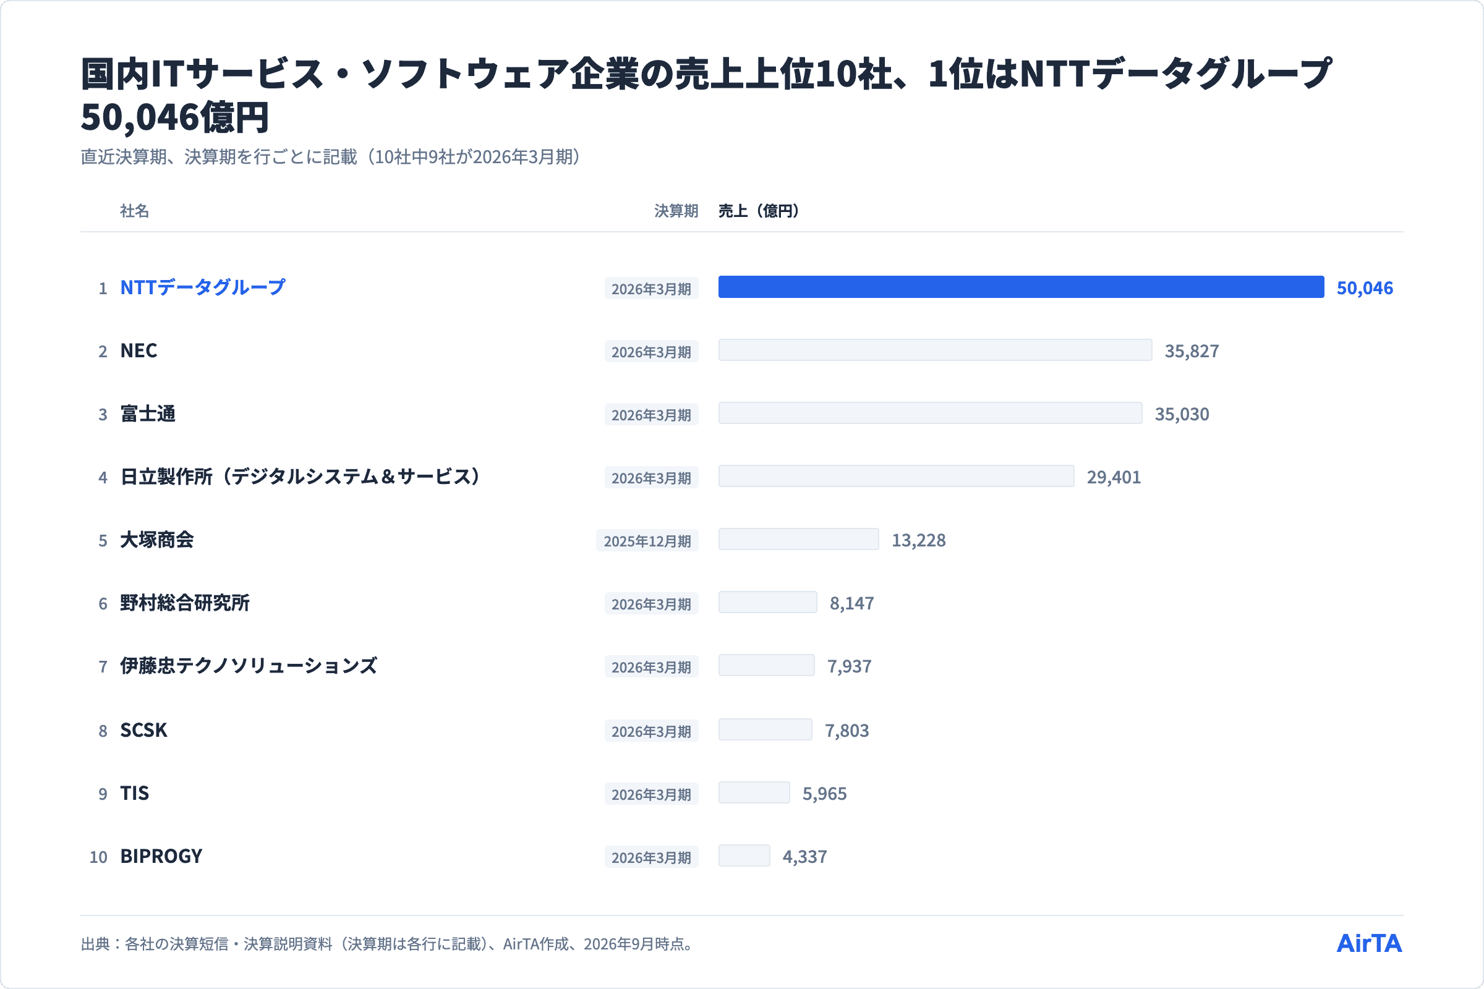Click the TIS company name
The height and width of the screenshot is (989, 1484).
click(x=134, y=794)
